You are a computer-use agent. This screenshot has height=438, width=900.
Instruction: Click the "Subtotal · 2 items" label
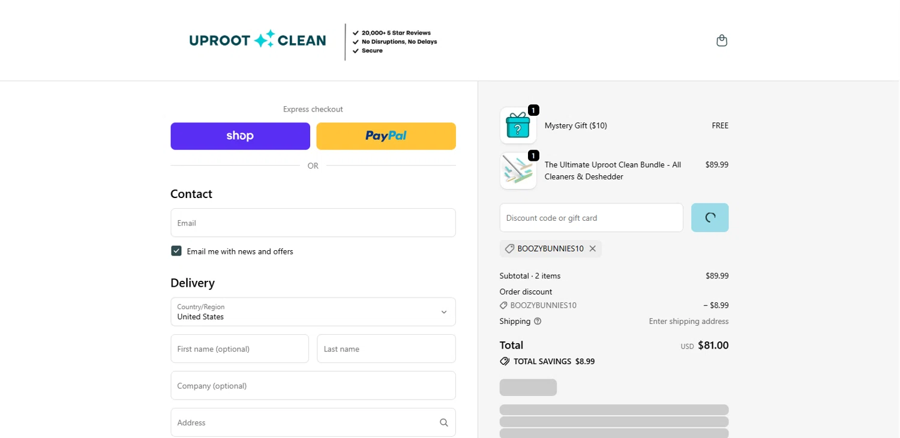point(530,276)
